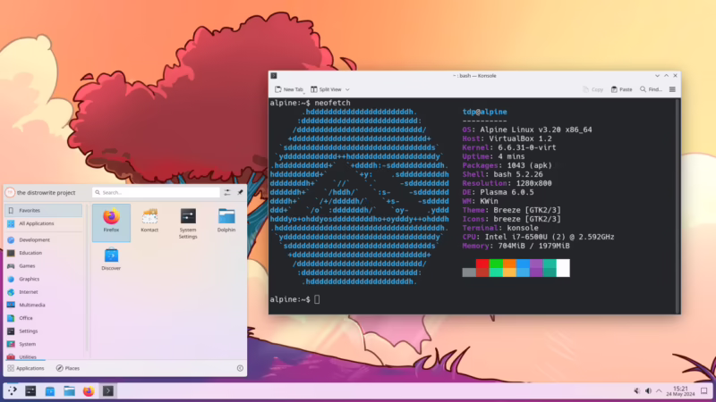Image resolution: width=716 pixels, height=402 pixels.
Task: Open the Dolphin file manager from the taskbar
Action: tap(69, 390)
